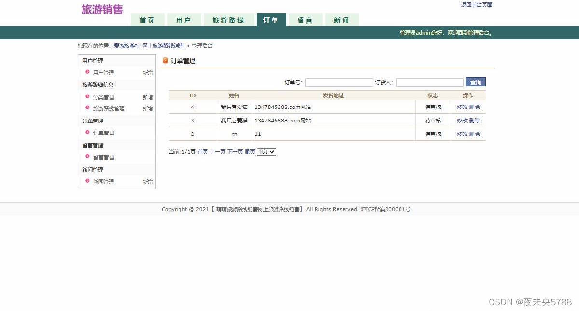Click the 用户管理 sidebar section heading
Viewport: 579px width, 311px height.
coord(93,61)
